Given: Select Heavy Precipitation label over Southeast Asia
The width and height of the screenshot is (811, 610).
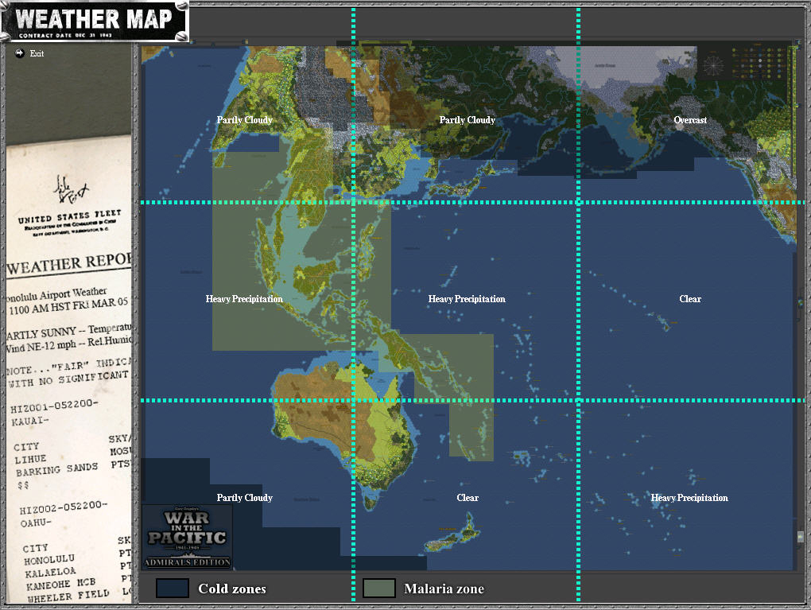Looking at the screenshot, I should point(244,299).
